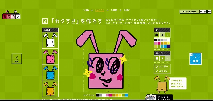Set カクうさの色 body color to brown
Screen dimensions: 213x101
[114, 95]
